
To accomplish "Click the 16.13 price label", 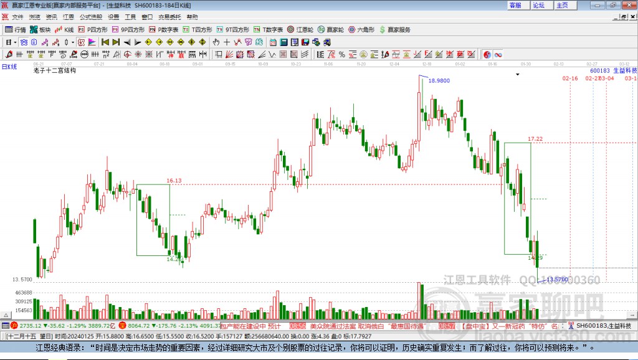I will point(174,180).
